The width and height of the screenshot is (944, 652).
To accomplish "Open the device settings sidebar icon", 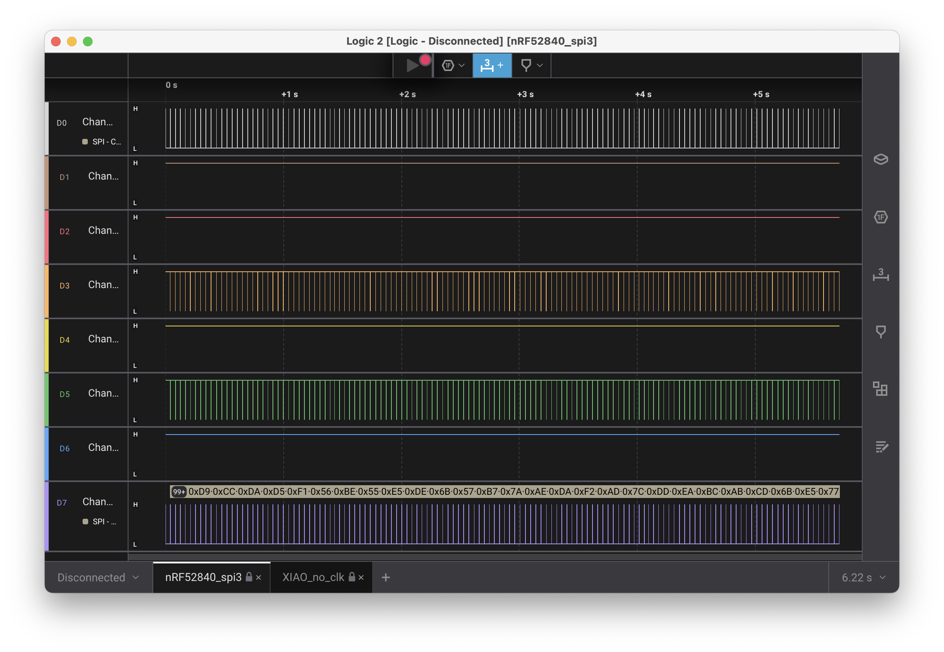I will 881,159.
